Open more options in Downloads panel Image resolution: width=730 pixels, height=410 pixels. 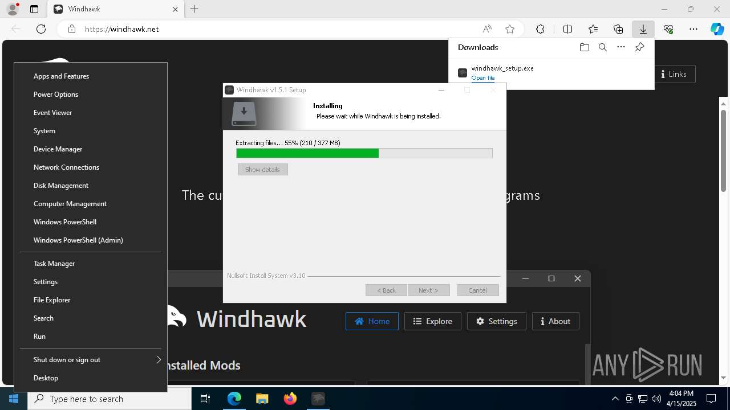point(621,47)
